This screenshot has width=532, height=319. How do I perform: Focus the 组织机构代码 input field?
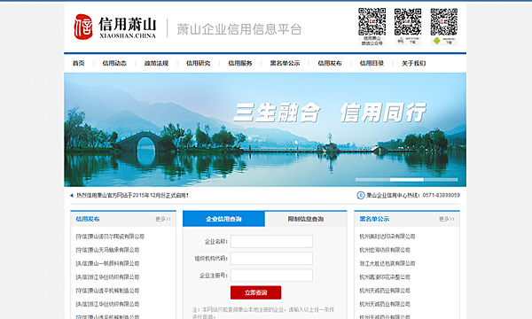pos(271,259)
